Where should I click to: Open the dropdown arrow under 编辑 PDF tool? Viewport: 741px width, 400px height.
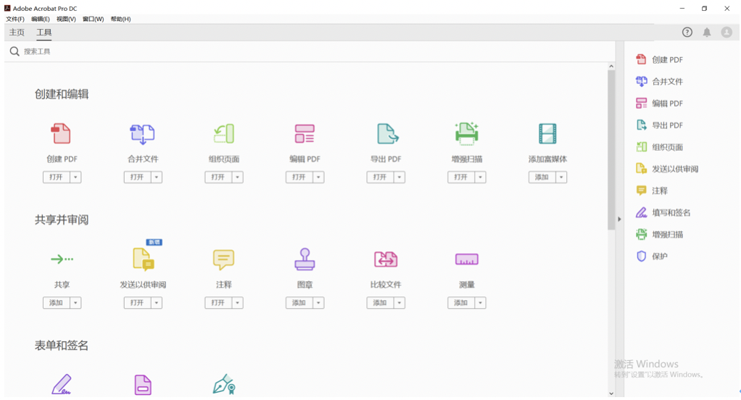tap(318, 177)
